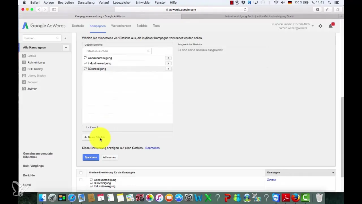The width and height of the screenshot is (362, 204).
Task: Open Adobe Acrobat in the Dock
Action: 286,197
